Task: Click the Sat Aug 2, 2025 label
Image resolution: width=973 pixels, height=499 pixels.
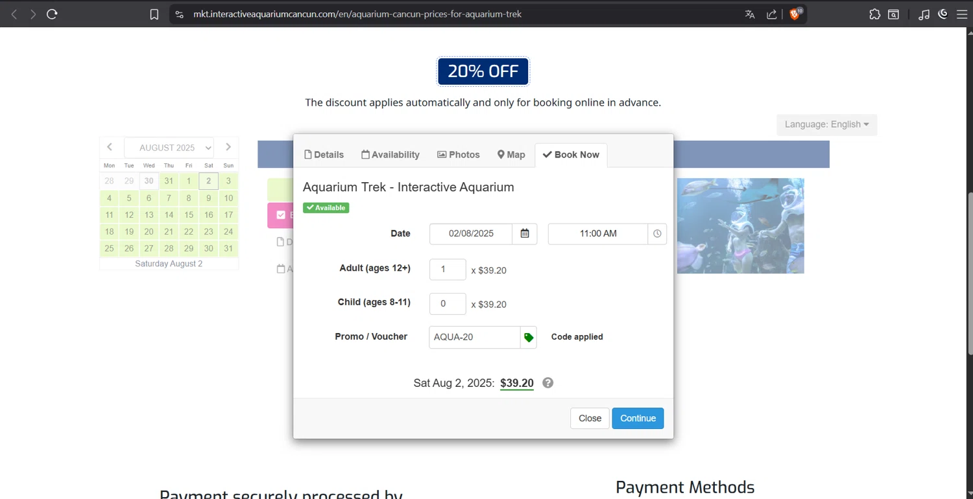Action: pyautogui.click(x=454, y=383)
